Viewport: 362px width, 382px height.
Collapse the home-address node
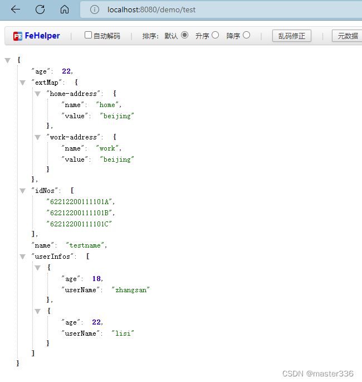click(37, 94)
